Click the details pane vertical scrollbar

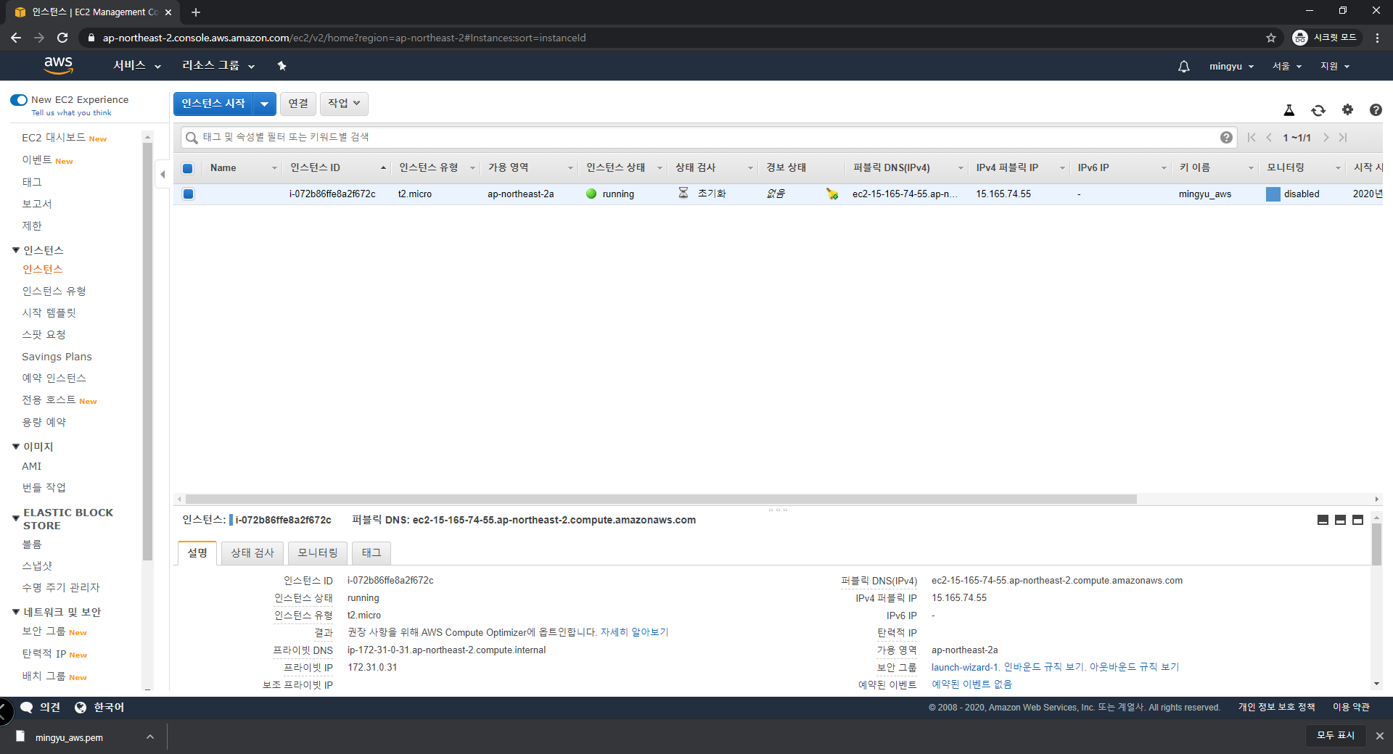point(1376,544)
